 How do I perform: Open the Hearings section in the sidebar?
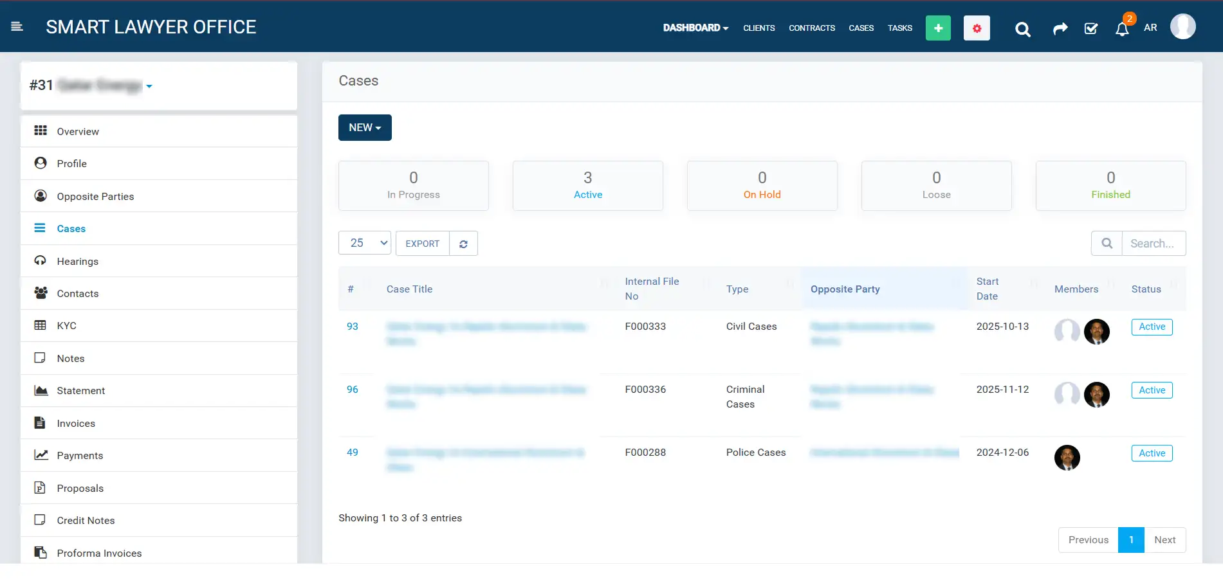[77, 261]
